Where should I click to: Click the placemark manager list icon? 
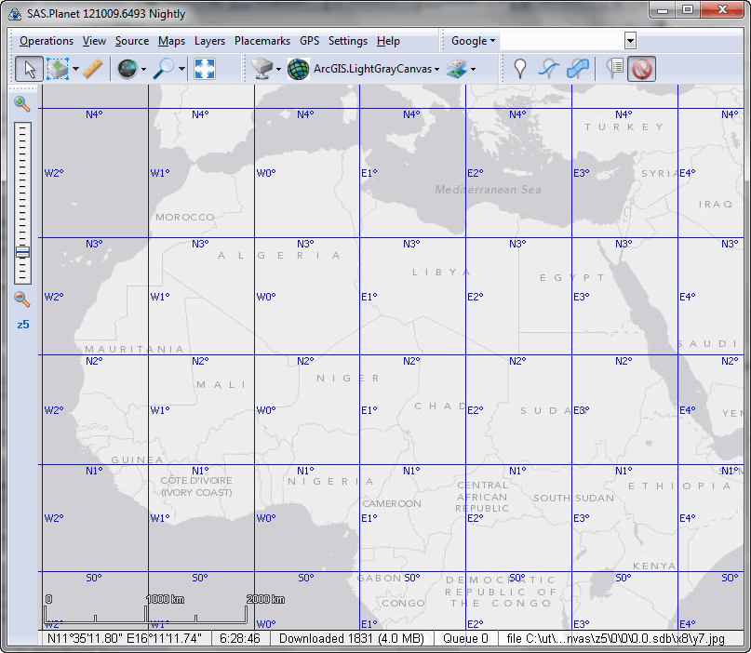[614, 69]
